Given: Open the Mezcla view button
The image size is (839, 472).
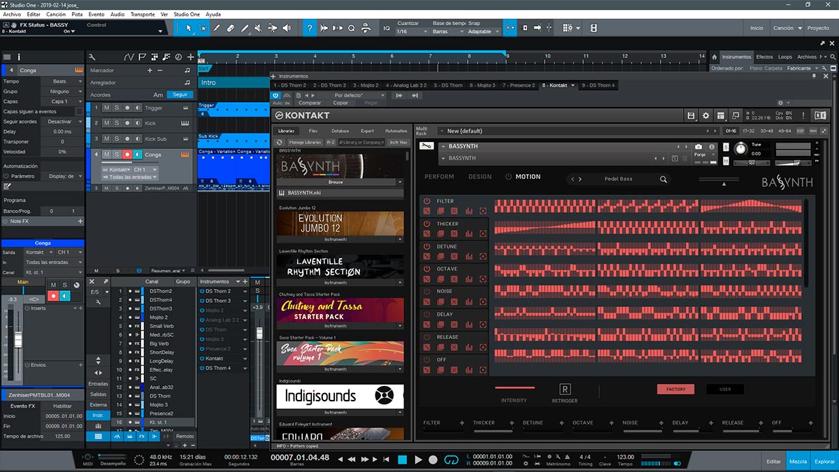Looking at the screenshot, I should (797, 462).
